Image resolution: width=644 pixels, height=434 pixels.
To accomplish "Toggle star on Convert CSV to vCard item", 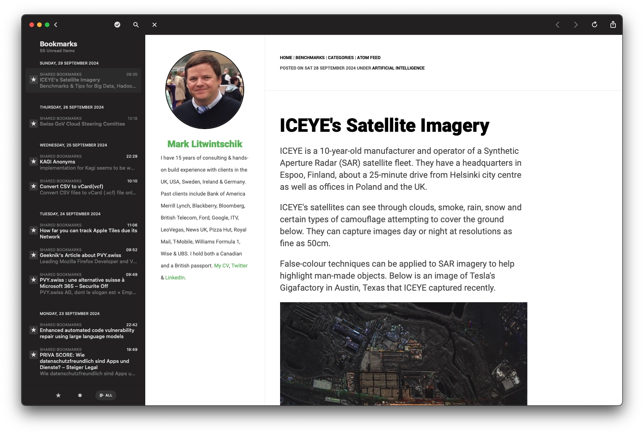I will tap(34, 186).
